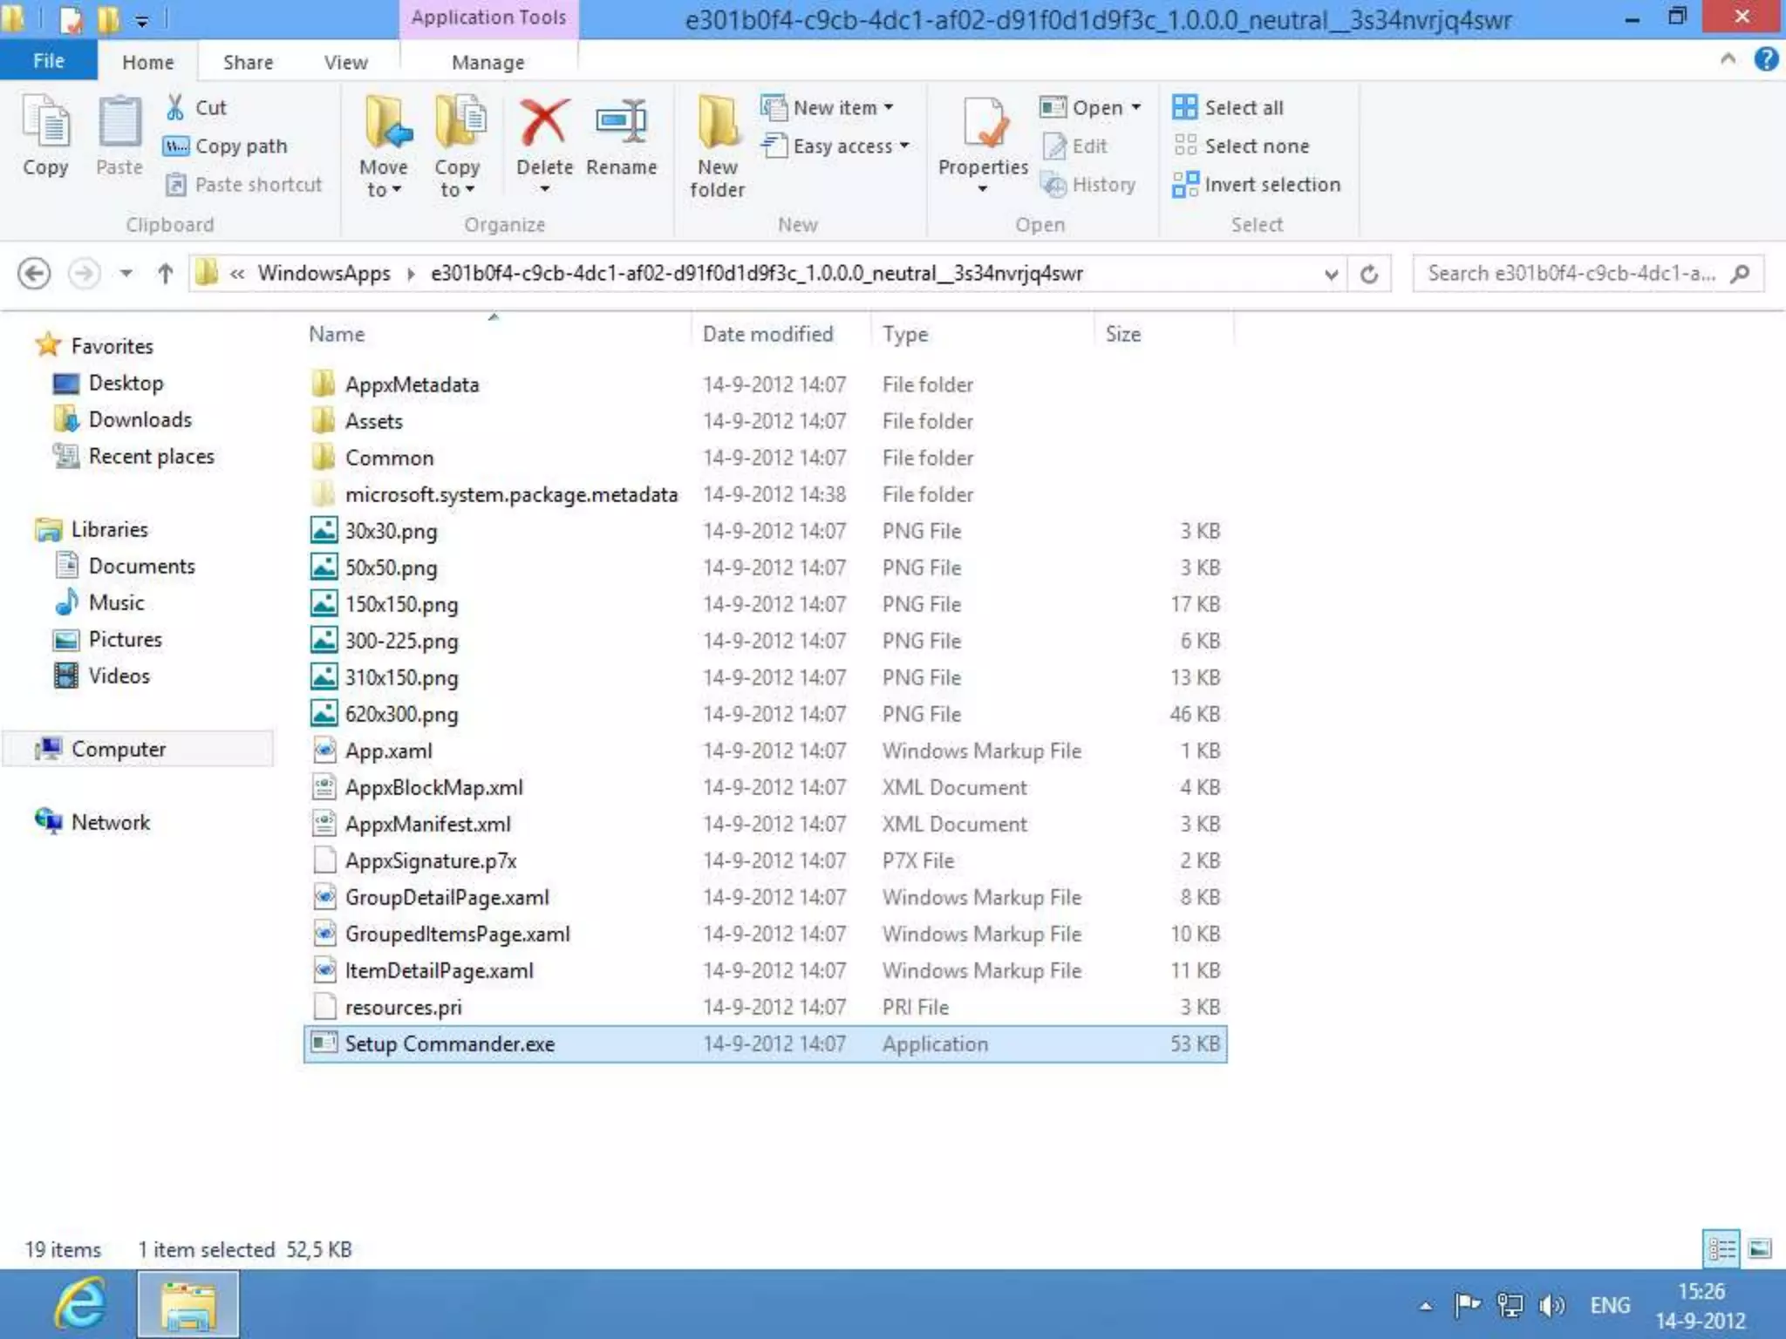The width and height of the screenshot is (1786, 1339).
Task: Select the Setup Commander.exe file
Action: (765, 1043)
